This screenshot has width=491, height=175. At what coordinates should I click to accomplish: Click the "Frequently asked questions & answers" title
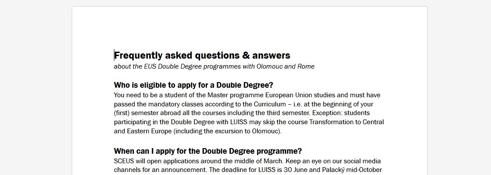coord(202,56)
